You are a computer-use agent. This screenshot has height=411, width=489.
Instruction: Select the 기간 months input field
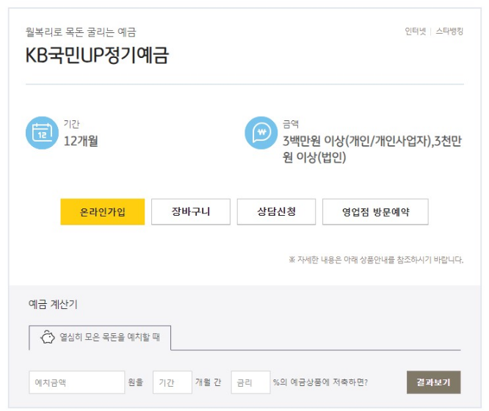172,382
